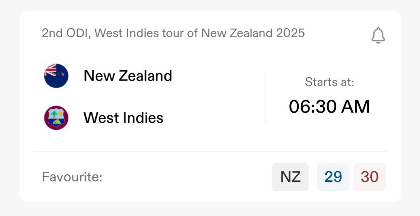420x216 pixels.
Task: Click empty space between Favourite and NZ badge
Action: coord(187,177)
